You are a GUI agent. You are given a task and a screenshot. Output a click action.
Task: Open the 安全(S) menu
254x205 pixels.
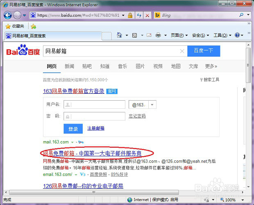point(201,35)
